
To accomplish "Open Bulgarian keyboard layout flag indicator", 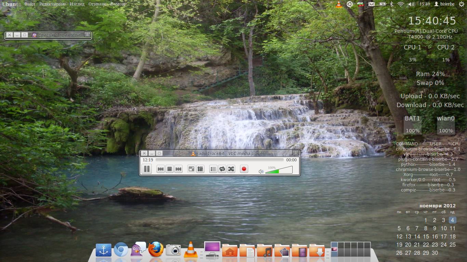I will (360, 4).
